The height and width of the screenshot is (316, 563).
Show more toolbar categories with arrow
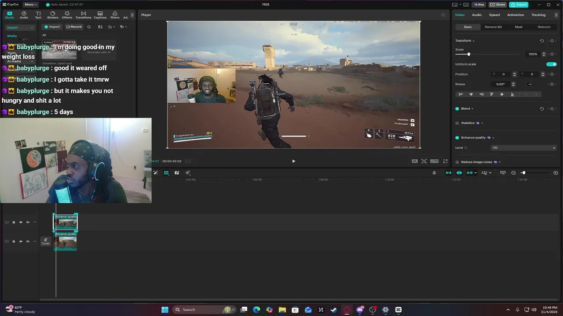point(132,15)
